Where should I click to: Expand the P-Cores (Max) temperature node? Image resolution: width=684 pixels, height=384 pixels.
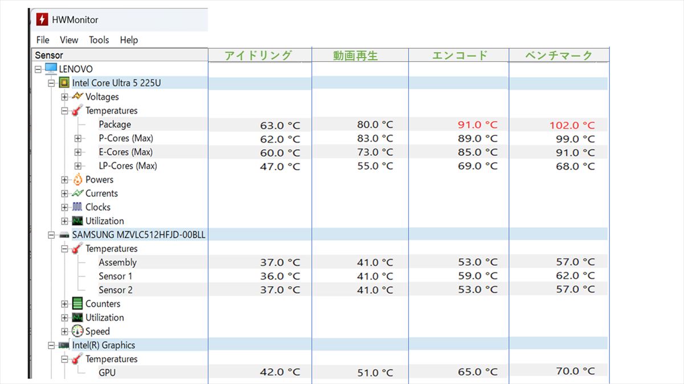pos(78,138)
